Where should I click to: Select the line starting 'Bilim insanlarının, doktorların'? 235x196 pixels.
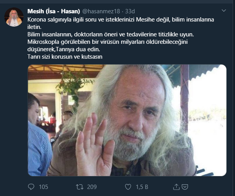[110, 34]
